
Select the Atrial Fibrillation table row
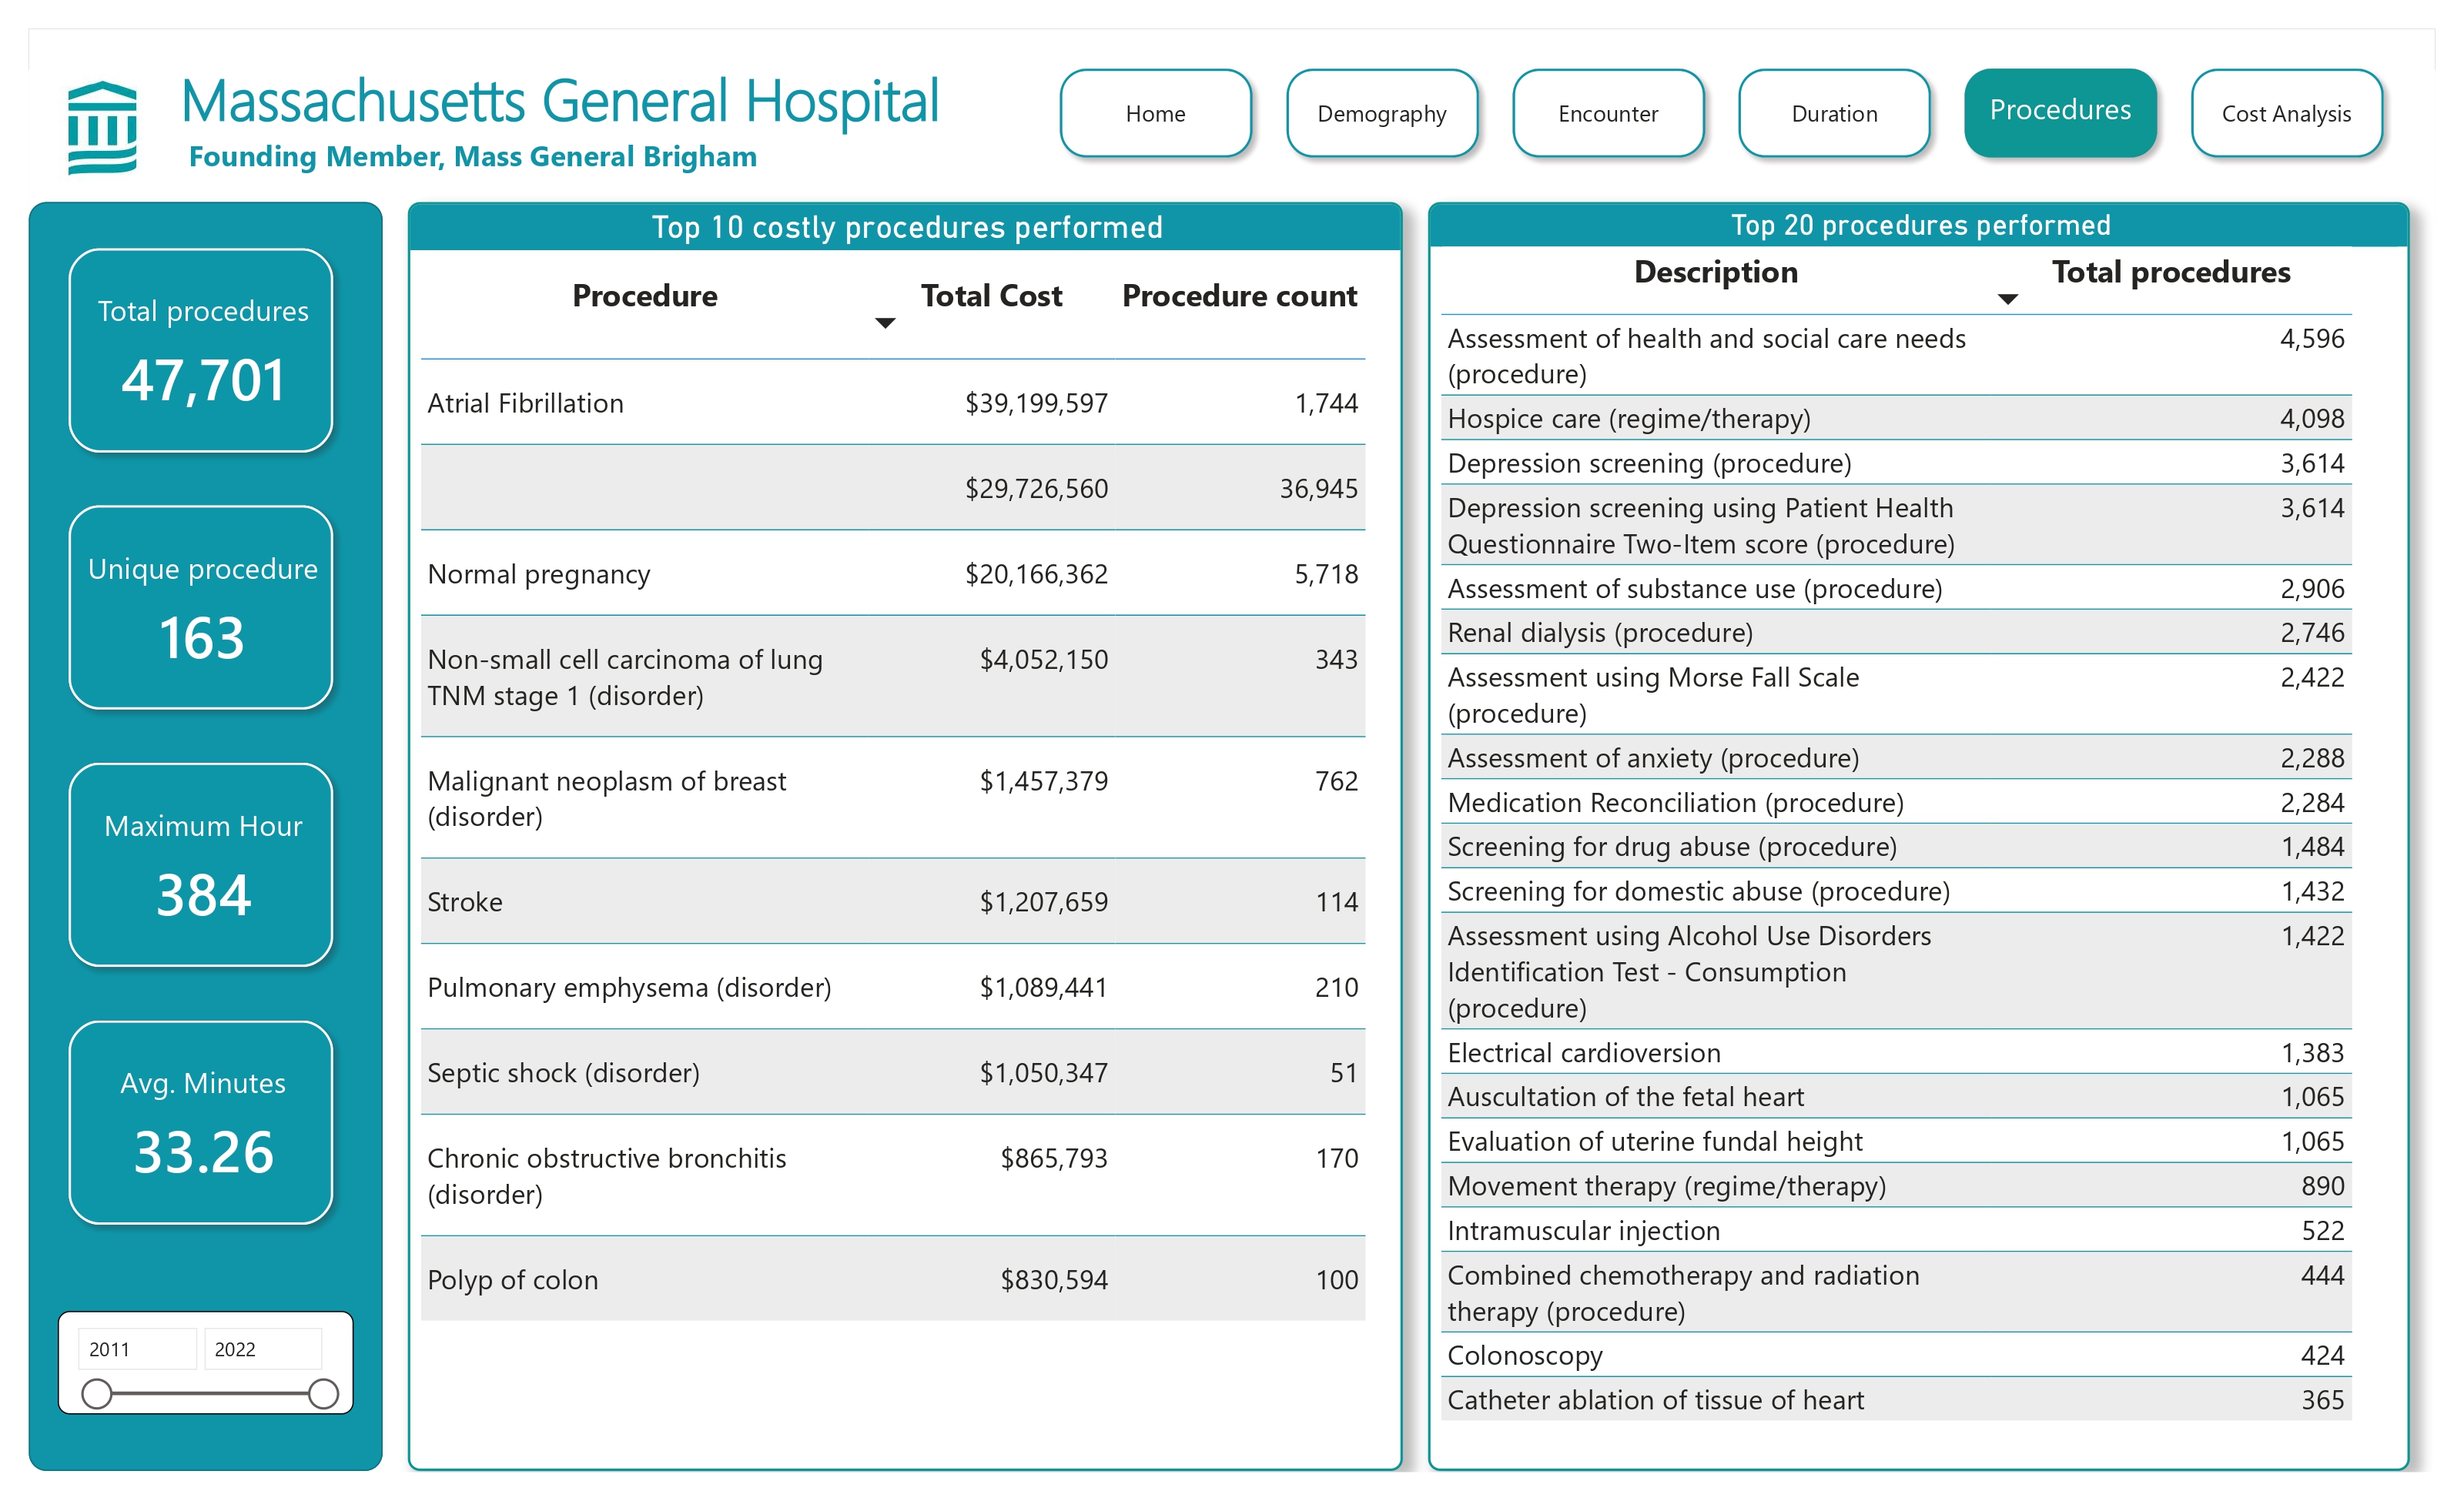[892, 403]
